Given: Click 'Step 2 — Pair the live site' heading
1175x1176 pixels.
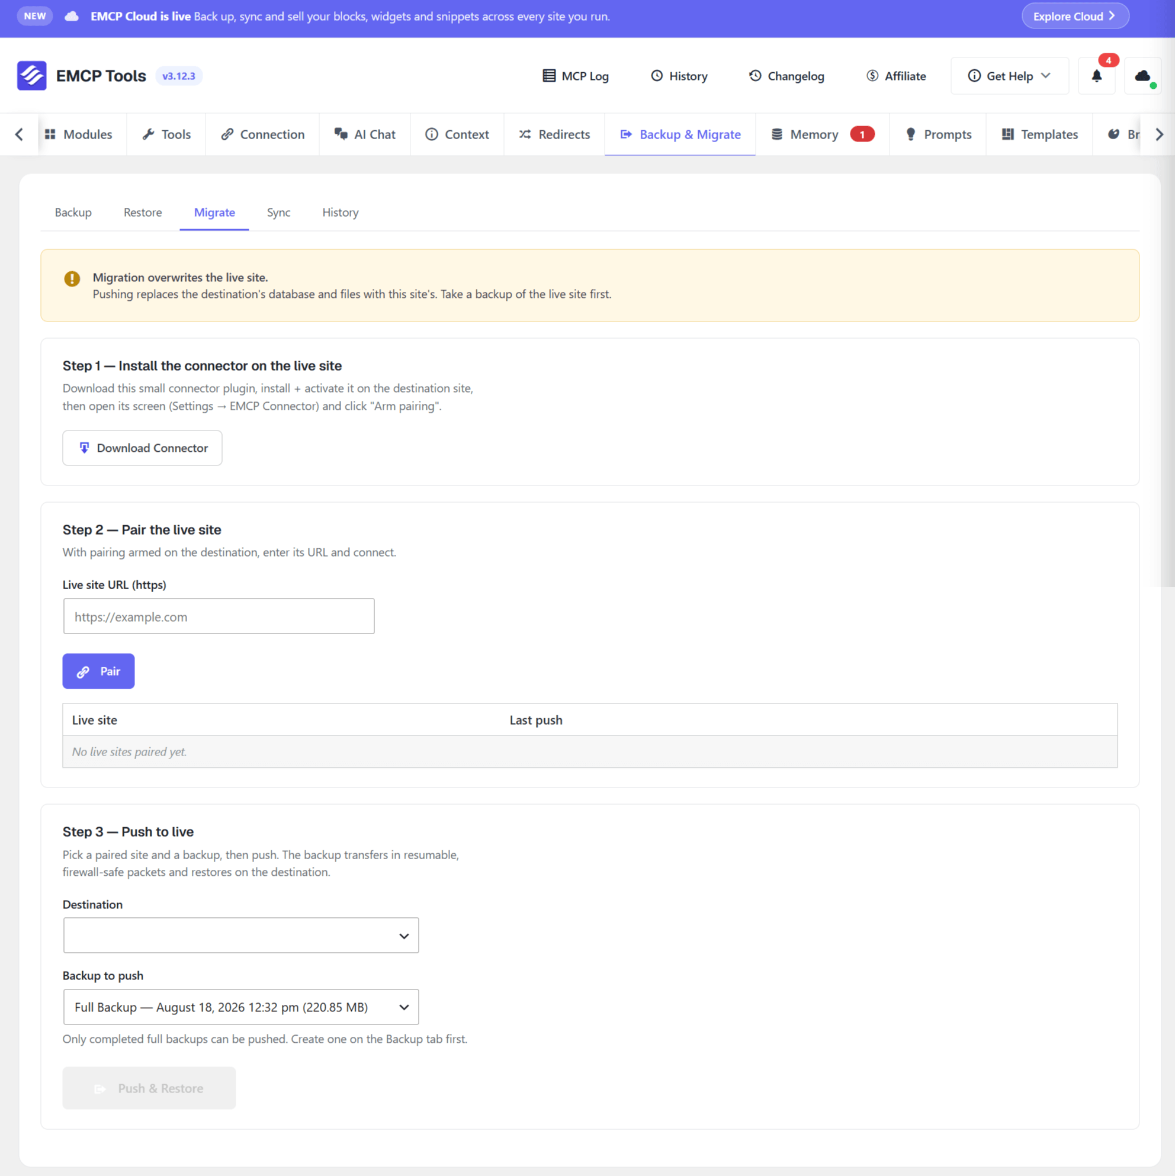Looking at the screenshot, I should [x=142, y=529].
